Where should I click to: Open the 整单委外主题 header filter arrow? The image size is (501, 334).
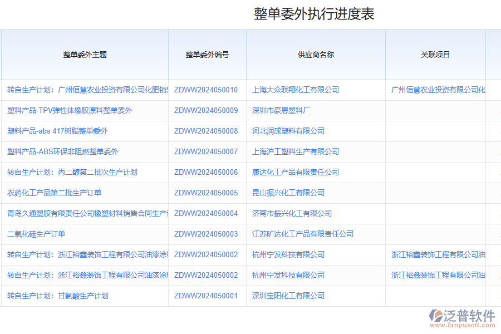click(x=164, y=55)
